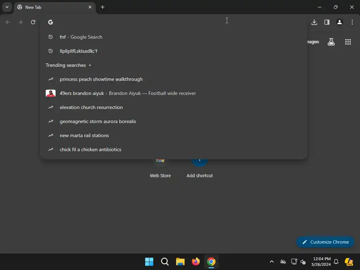Click the browser Back arrow
Screen dimensions: 360x270
coord(8,22)
